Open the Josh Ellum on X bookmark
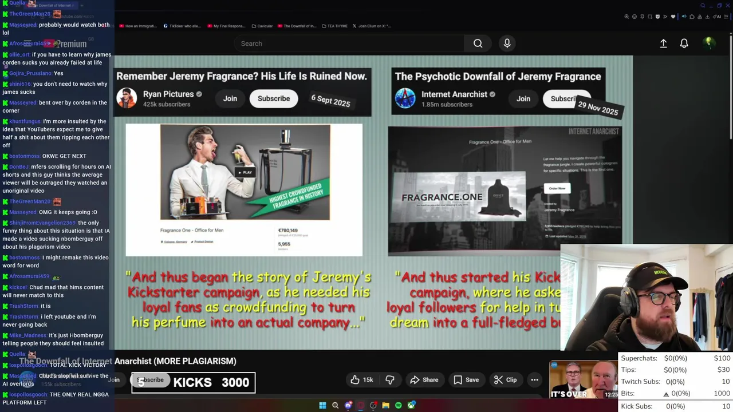733x412 pixels. (x=372, y=26)
